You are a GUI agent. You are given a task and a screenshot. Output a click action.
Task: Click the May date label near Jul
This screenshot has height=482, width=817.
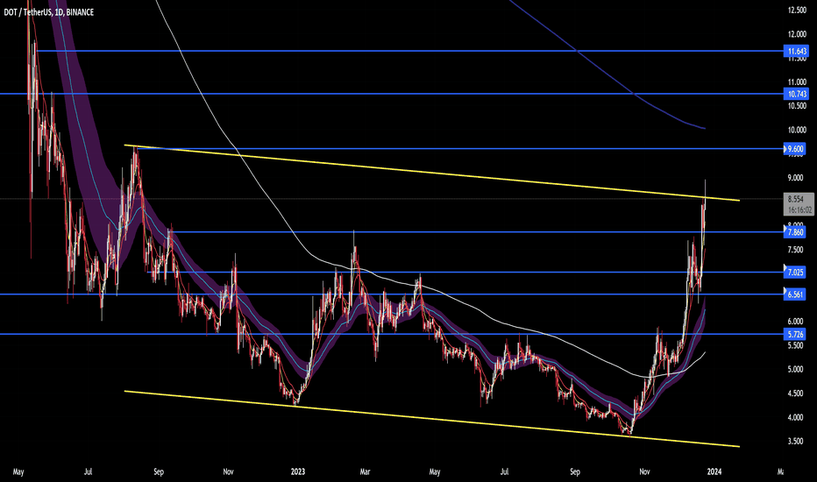(x=18, y=472)
